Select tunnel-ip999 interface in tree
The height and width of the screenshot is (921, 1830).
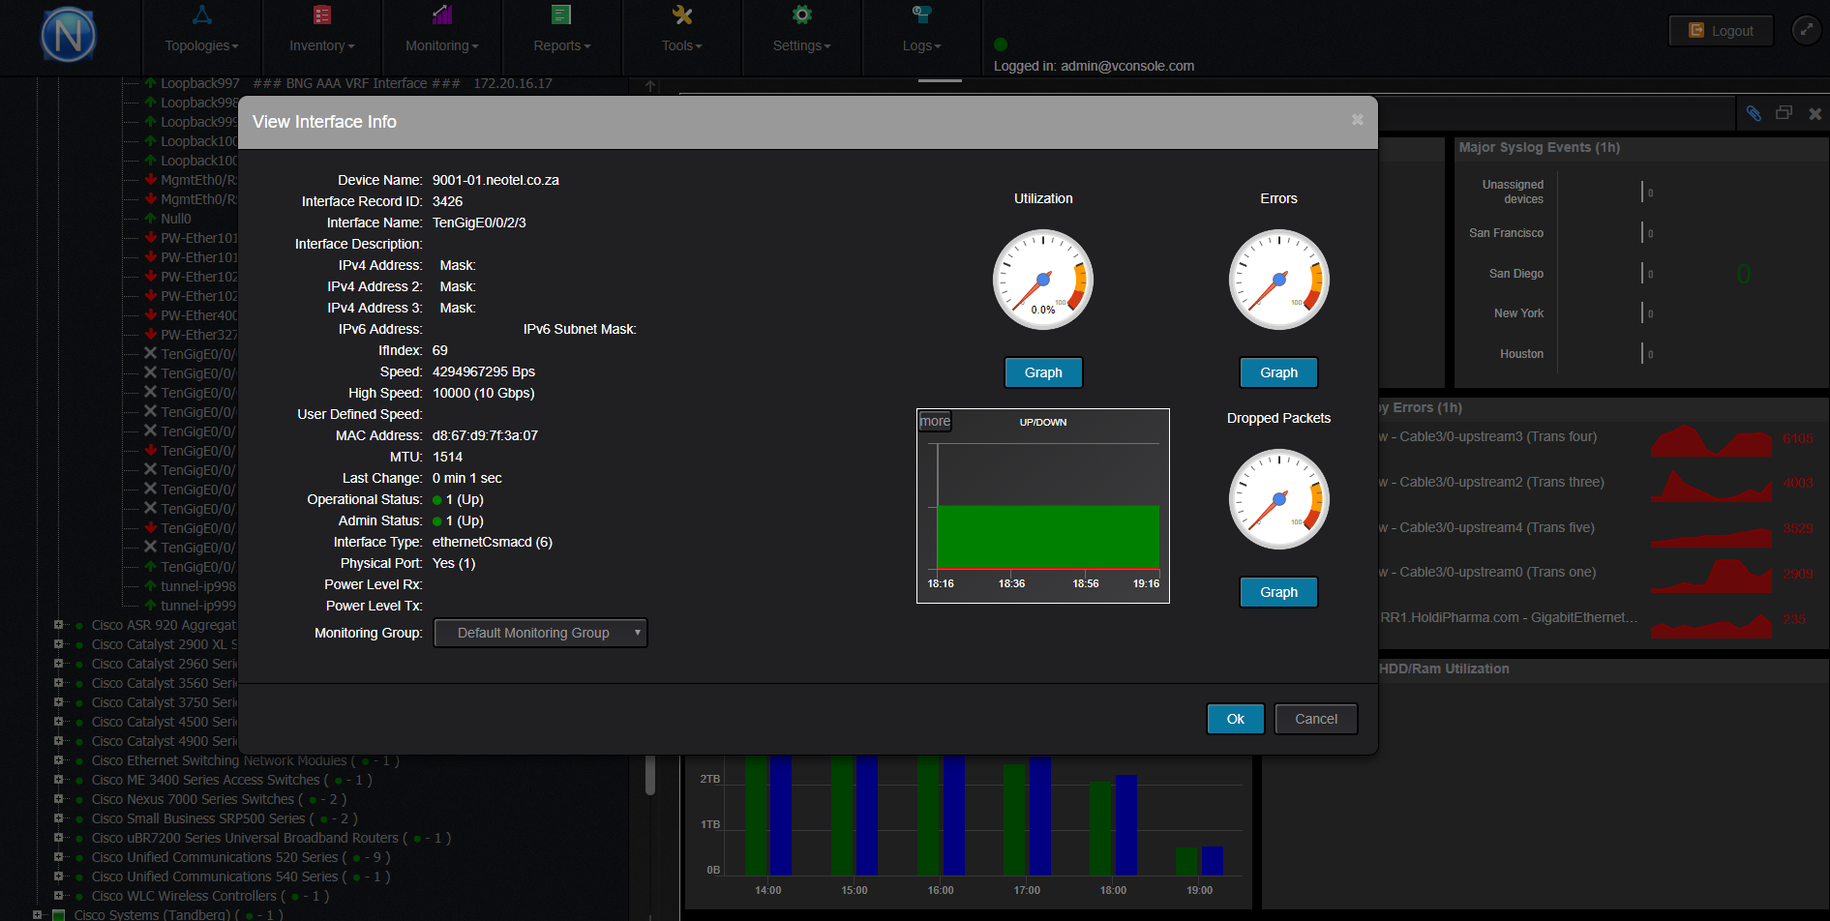click(198, 606)
